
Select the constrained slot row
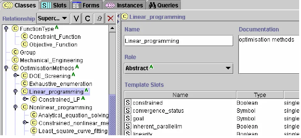coord(212,103)
